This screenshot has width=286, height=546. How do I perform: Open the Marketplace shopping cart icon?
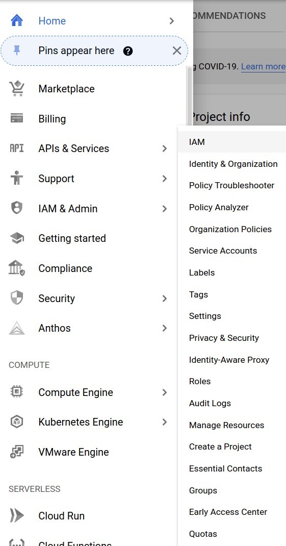click(x=17, y=88)
